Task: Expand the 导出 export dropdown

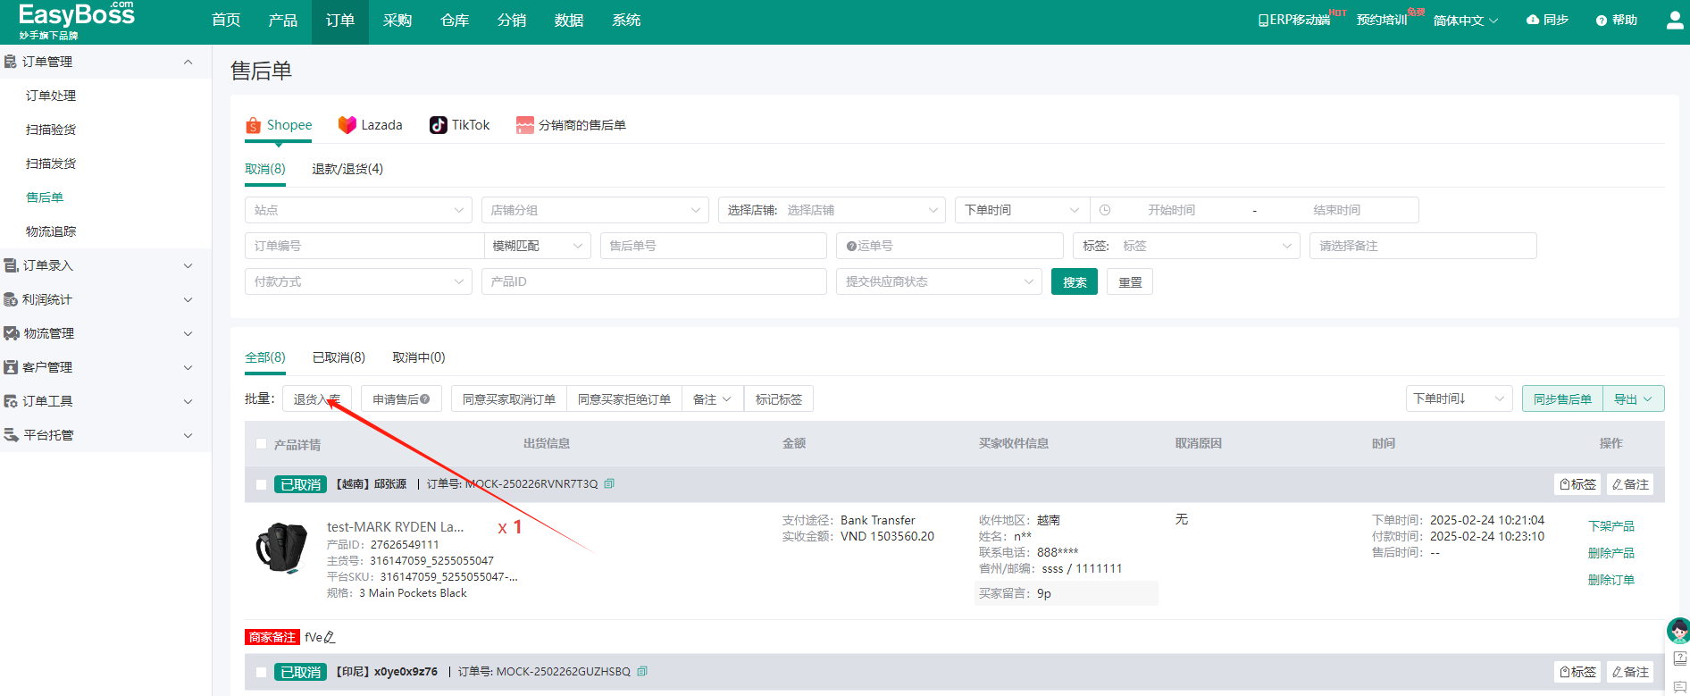Action: (x=1634, y=399)
